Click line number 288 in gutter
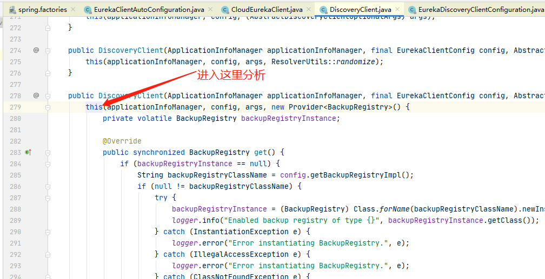 pyautogui.click(x=15, y=209)
